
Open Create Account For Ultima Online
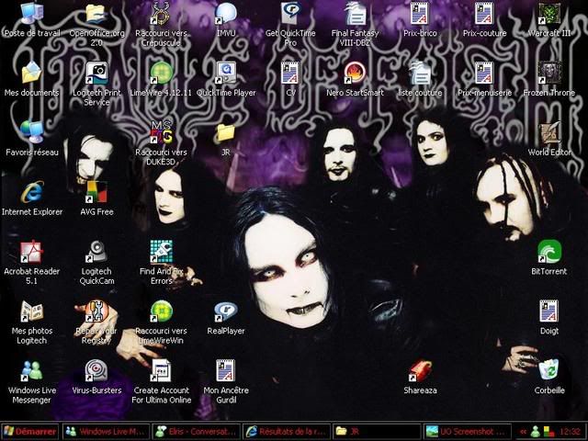162,370
